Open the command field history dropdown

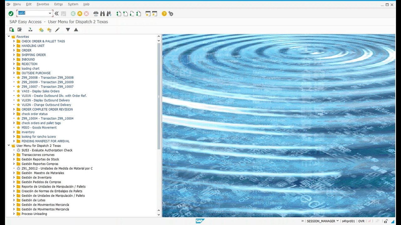point(50,13)
